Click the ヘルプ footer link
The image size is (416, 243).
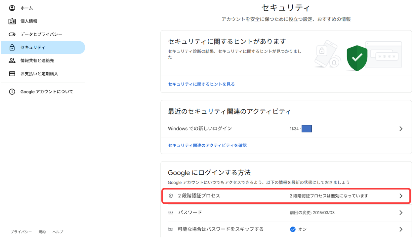[58, 232]
